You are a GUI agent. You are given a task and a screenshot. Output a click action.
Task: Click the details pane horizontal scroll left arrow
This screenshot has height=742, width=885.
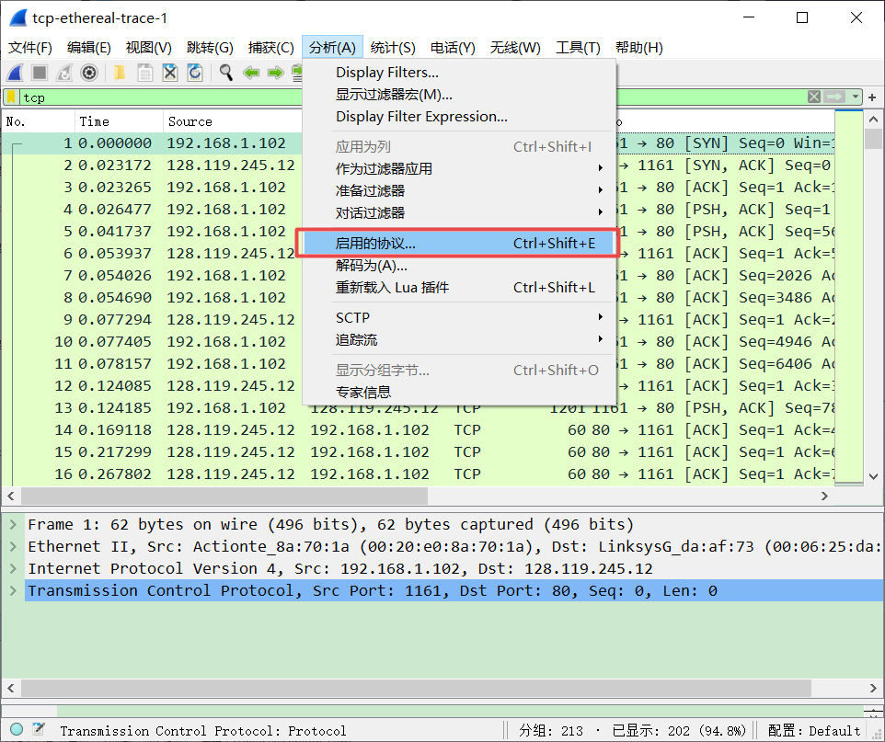pos(11,688)
